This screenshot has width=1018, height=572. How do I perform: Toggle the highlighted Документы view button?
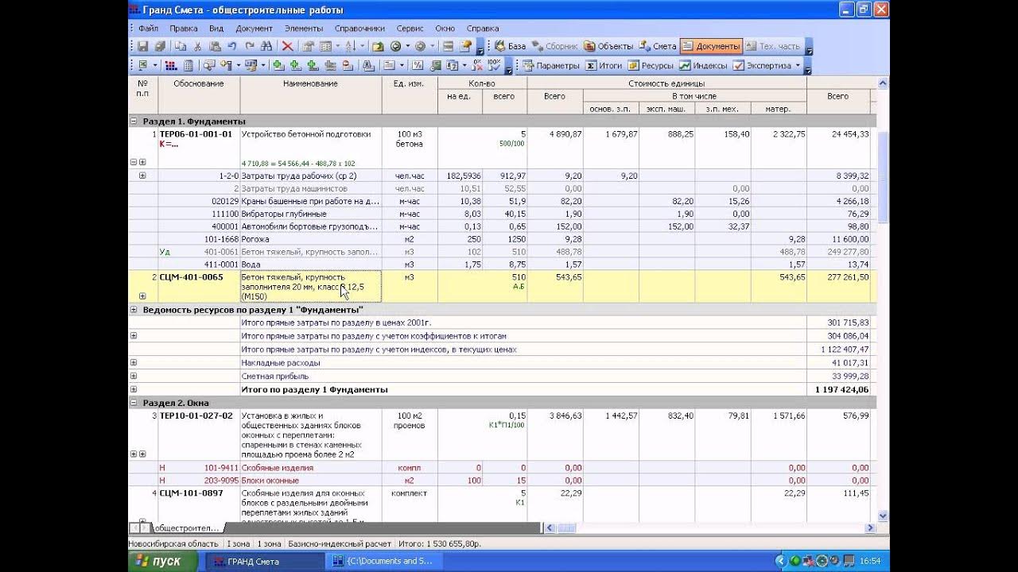pyautogui.click(x=711, y=46)
